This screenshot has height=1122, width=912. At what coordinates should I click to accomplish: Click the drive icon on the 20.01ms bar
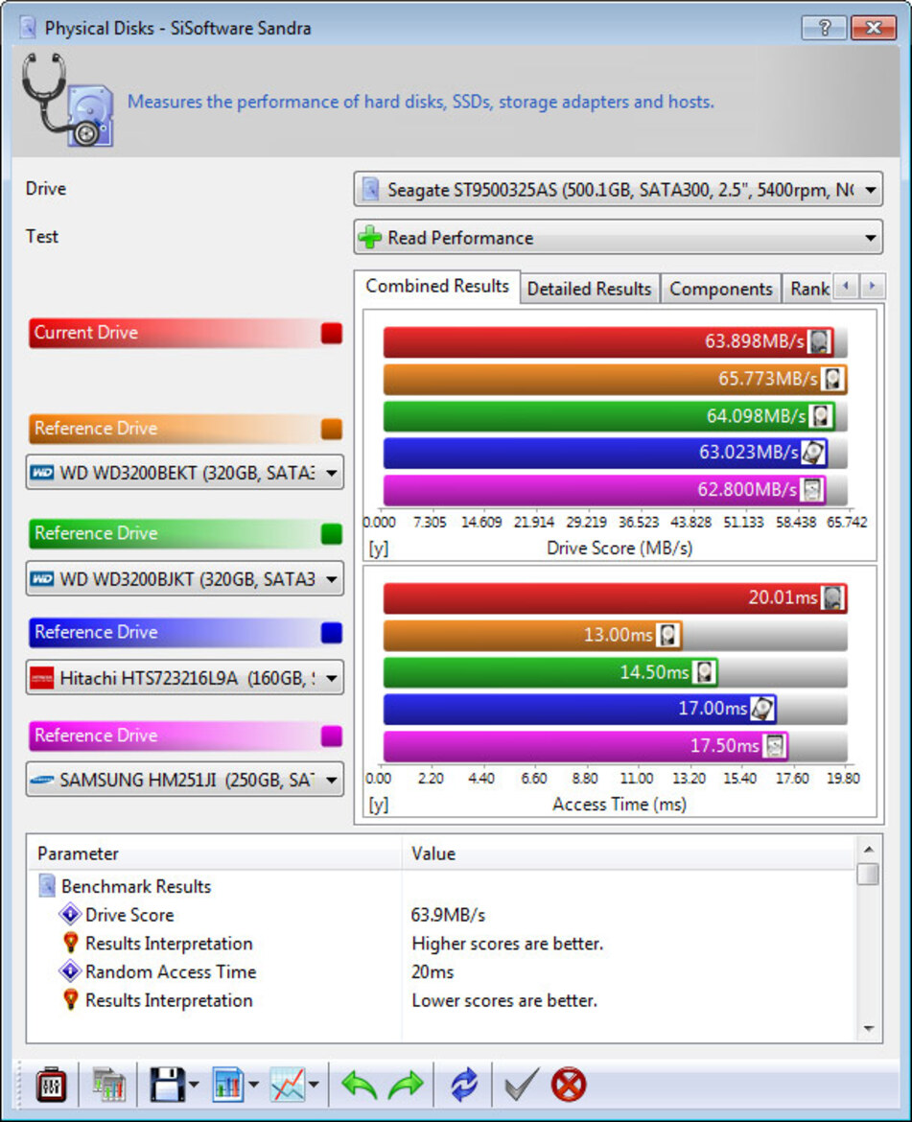[832, 597]
